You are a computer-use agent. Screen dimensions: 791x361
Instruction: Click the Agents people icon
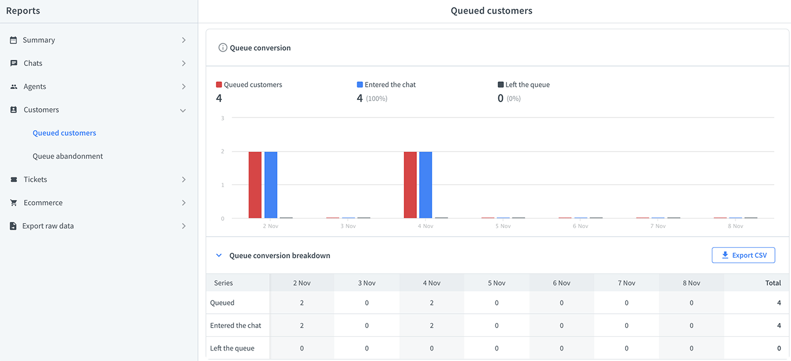pos(14,87)
